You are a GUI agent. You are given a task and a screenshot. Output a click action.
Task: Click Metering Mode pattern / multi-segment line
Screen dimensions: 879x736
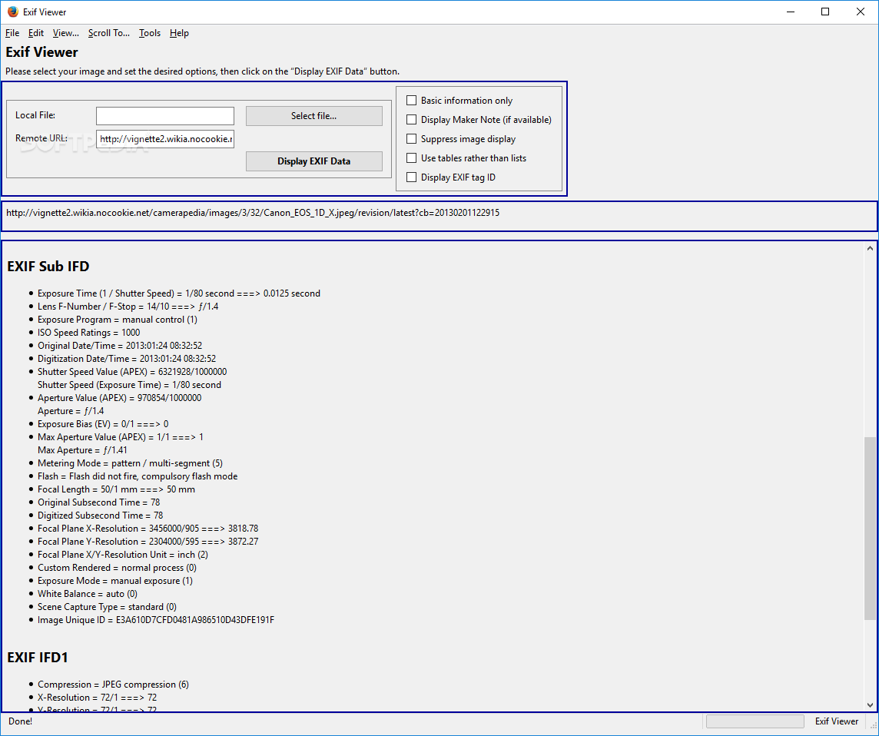click(130, 463)
